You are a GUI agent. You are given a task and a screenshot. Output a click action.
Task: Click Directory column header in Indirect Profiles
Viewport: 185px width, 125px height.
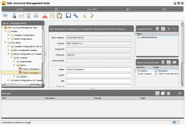click(144, 67)
